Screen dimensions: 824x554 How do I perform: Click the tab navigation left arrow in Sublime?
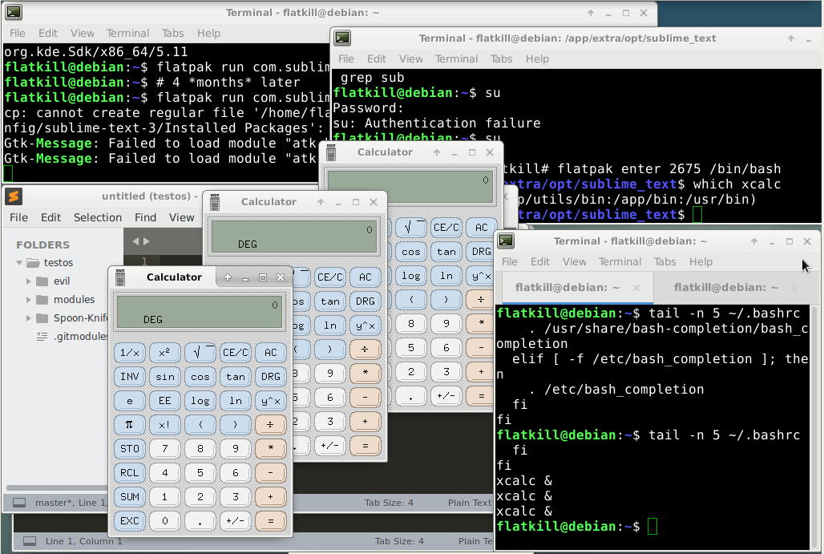[x=135, y=241]
